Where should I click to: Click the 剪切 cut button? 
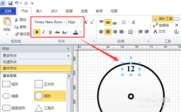(x=20, y=20)
